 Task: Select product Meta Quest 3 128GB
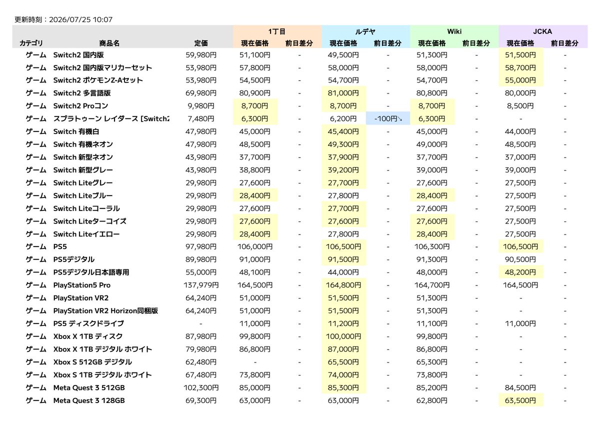88,400
